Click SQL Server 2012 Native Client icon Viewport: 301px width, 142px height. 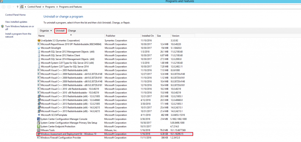39,55
